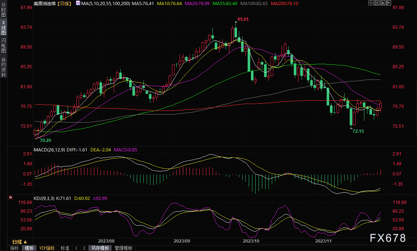Choose template 2
The height and width of the screenshot is (251, 417).
point(84,248)
